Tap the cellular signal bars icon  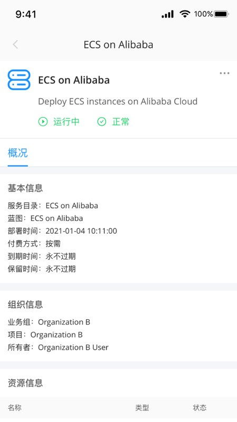[x=167, y=14]
